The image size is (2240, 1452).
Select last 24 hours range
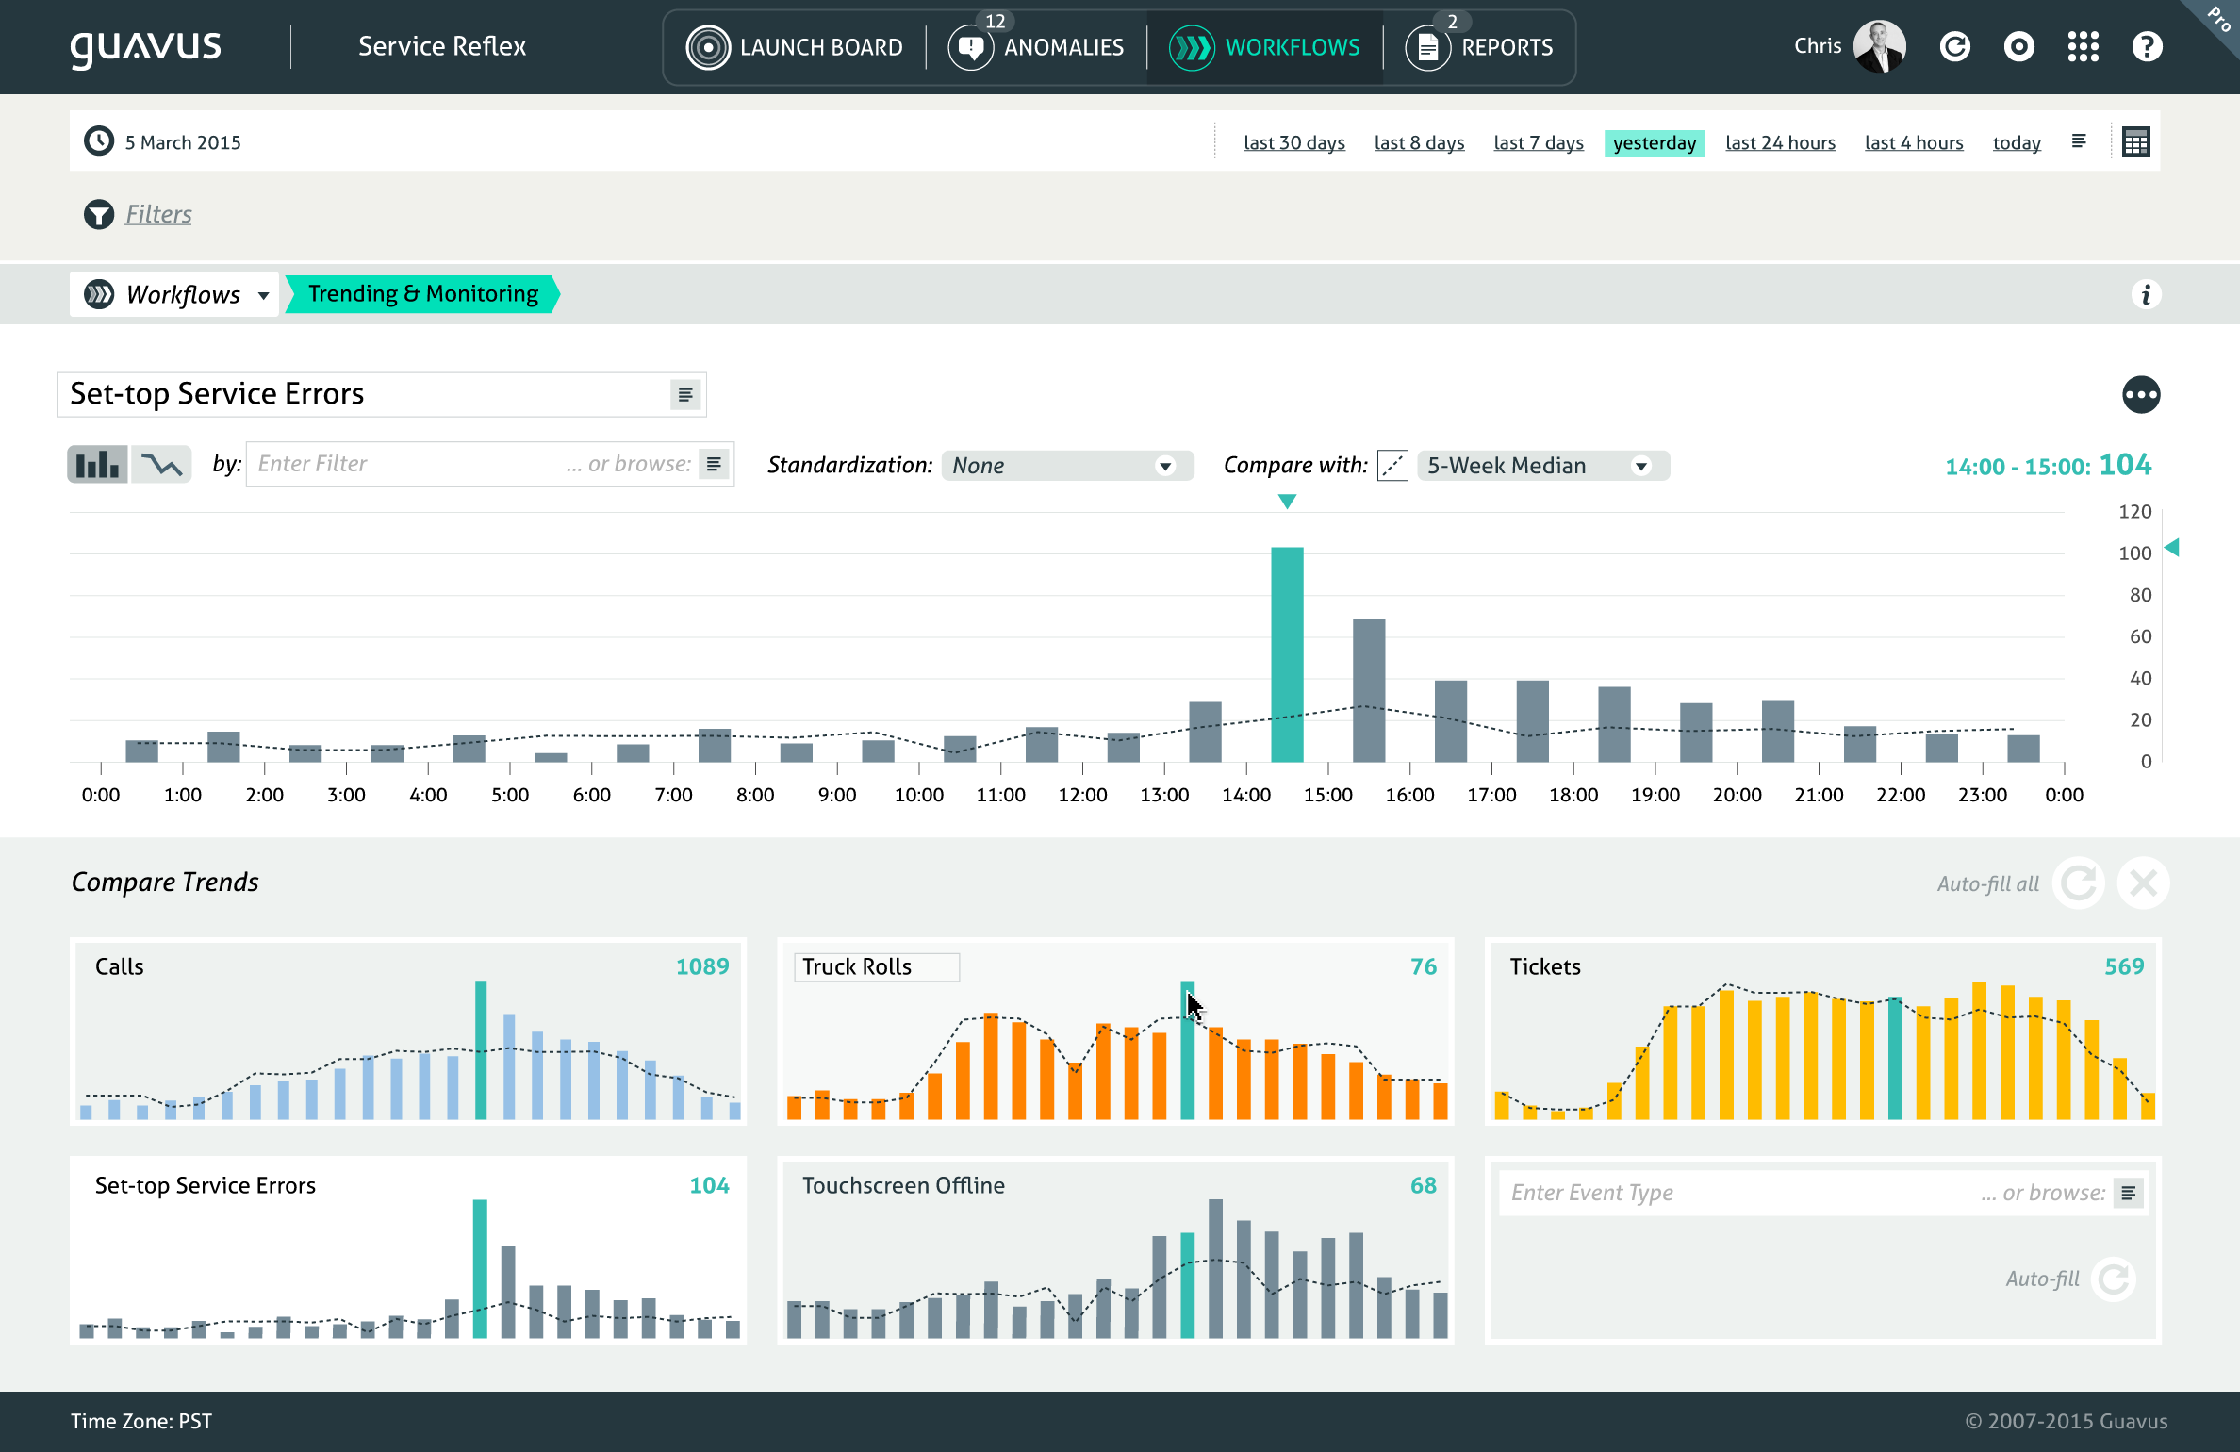1780,142
